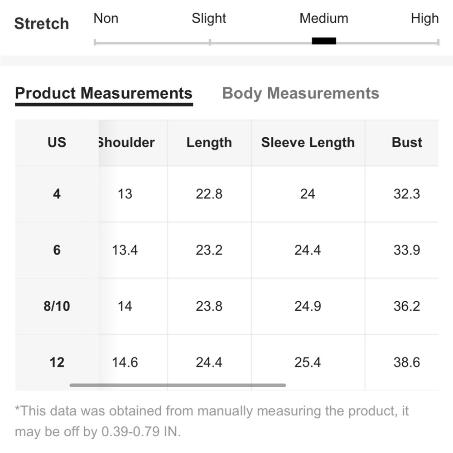The image size is (453, 453).
Task: Click the Length column header
Action: click(x=209, y=143)
